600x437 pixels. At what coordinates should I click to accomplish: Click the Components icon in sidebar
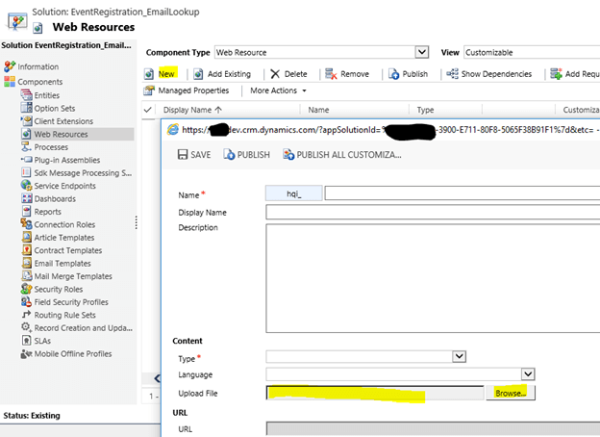(x=10, y=82)
